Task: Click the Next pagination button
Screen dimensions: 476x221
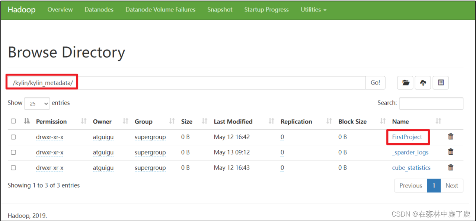Action: click(x=452, y=185)
